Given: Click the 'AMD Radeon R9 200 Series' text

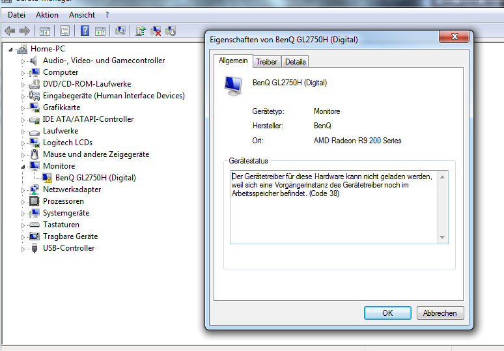Looking at the screenshot, I should (357, 141).
